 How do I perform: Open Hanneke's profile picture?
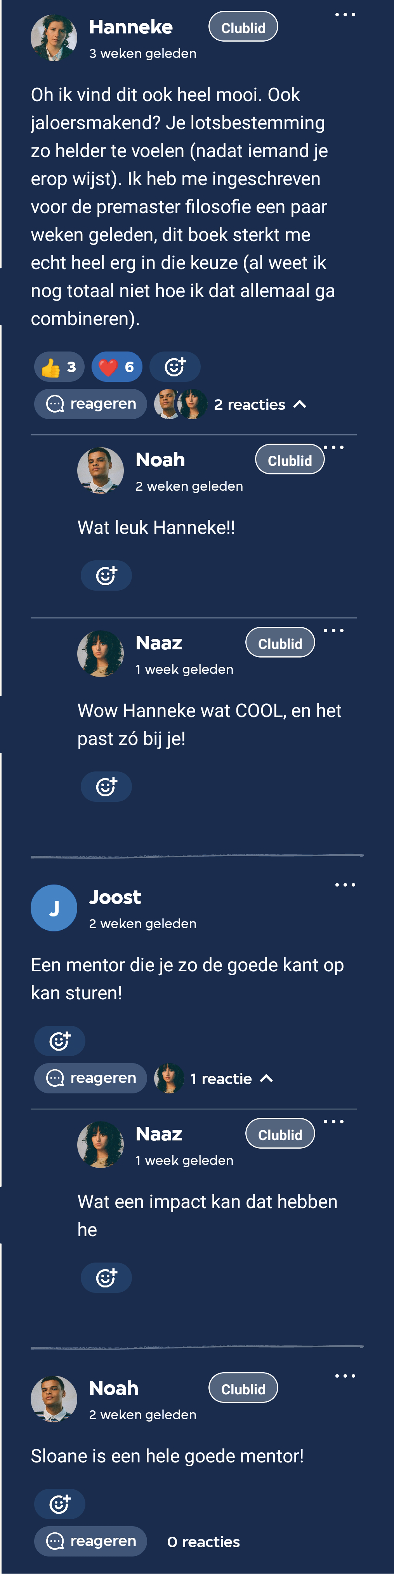point(54,38)
